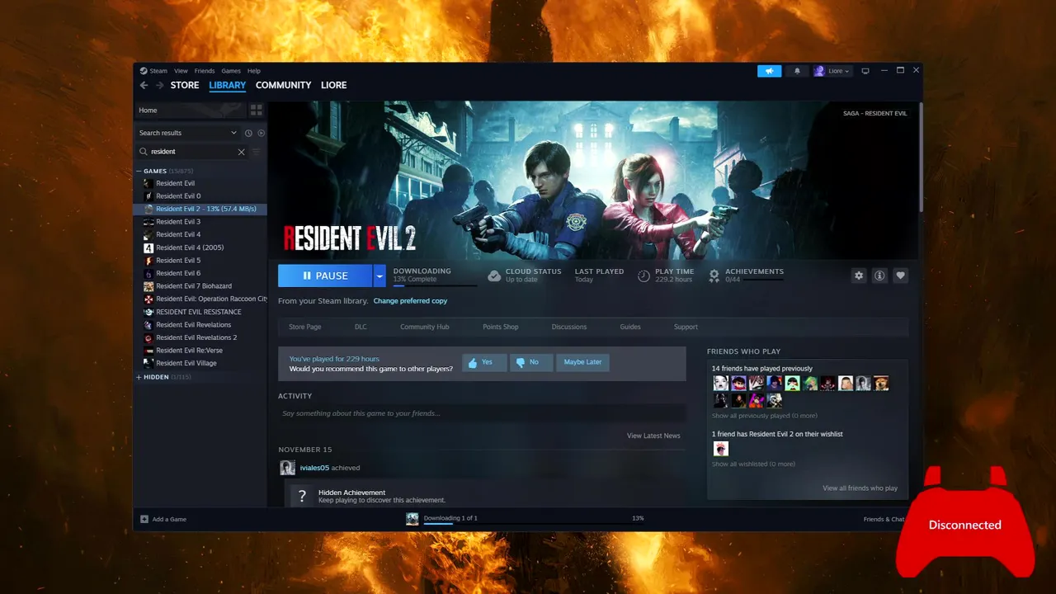Open the Guides tab

click(x=630, y=327)
